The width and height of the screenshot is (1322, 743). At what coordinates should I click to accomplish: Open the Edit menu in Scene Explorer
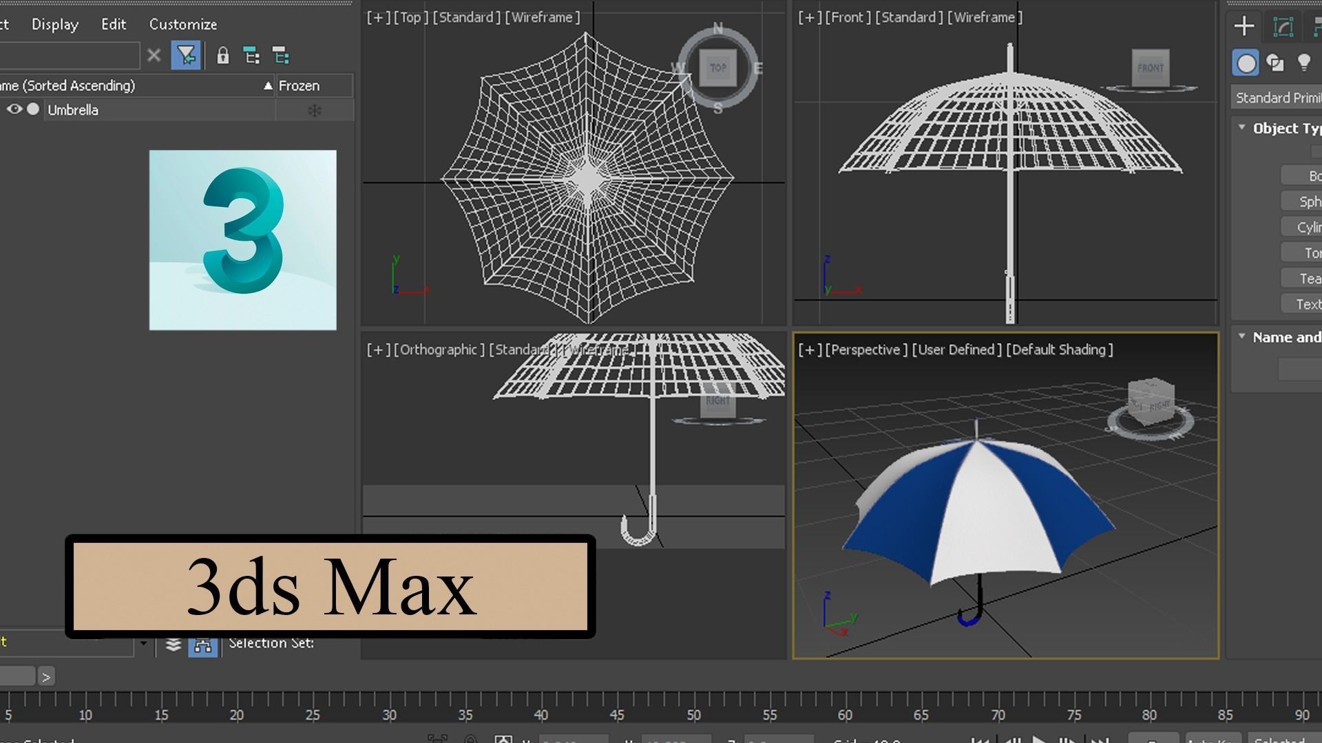click(x=114, y=24)
